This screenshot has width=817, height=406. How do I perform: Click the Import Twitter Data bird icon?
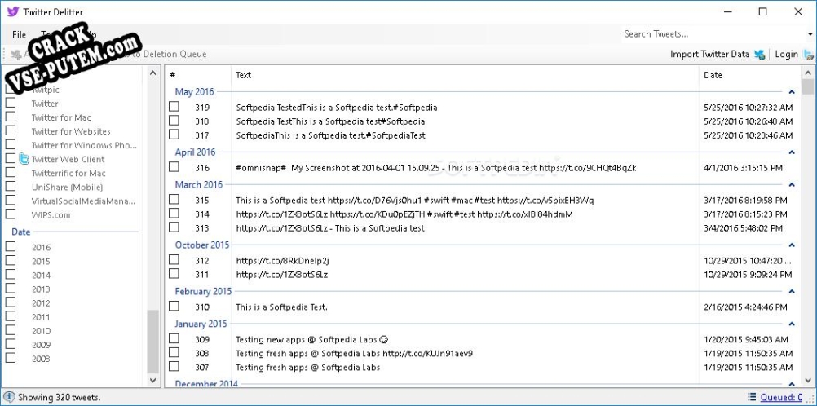click(760, 54)
